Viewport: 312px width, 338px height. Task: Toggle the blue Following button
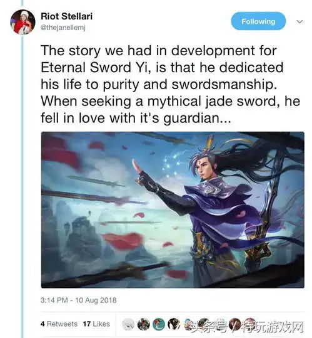(258, 21)
